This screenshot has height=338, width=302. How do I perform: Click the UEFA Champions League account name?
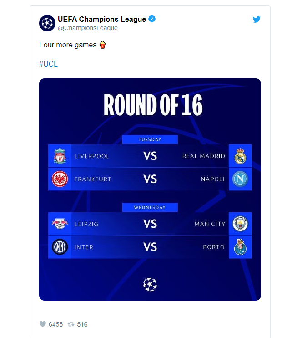(102, 19)
